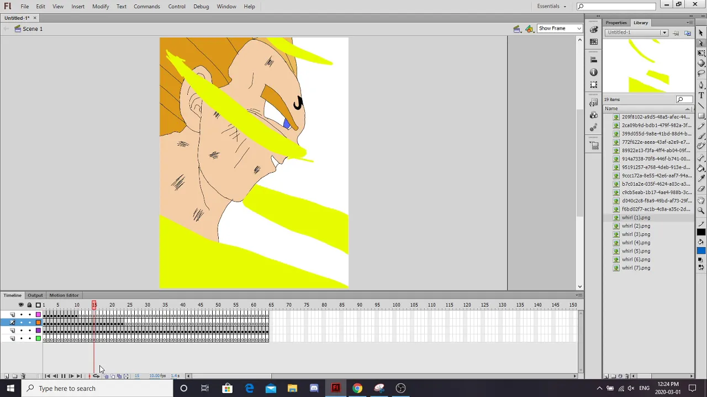Screen dimensions: 707x397
Task: Click the library search field
Action: (684, 99)
